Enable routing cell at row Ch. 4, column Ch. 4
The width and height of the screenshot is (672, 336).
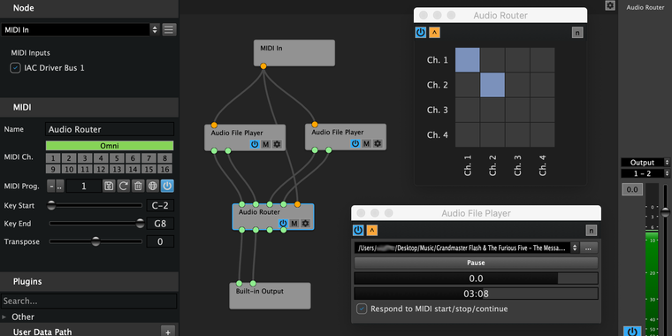(542, 134)
